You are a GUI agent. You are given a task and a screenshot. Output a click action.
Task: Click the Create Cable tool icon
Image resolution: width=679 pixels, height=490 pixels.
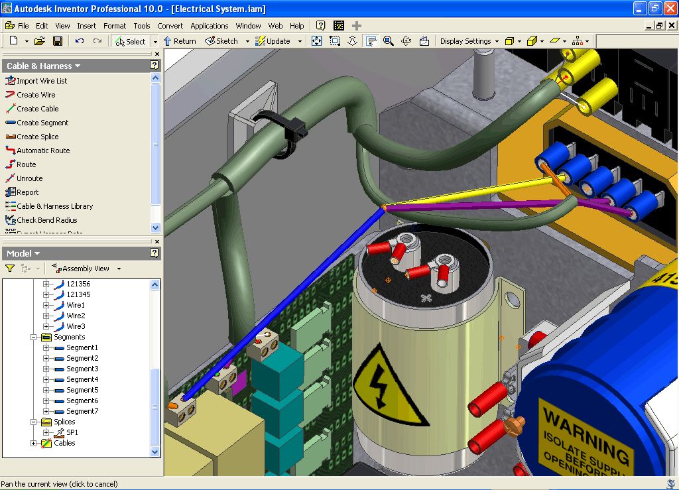[11, 108]
